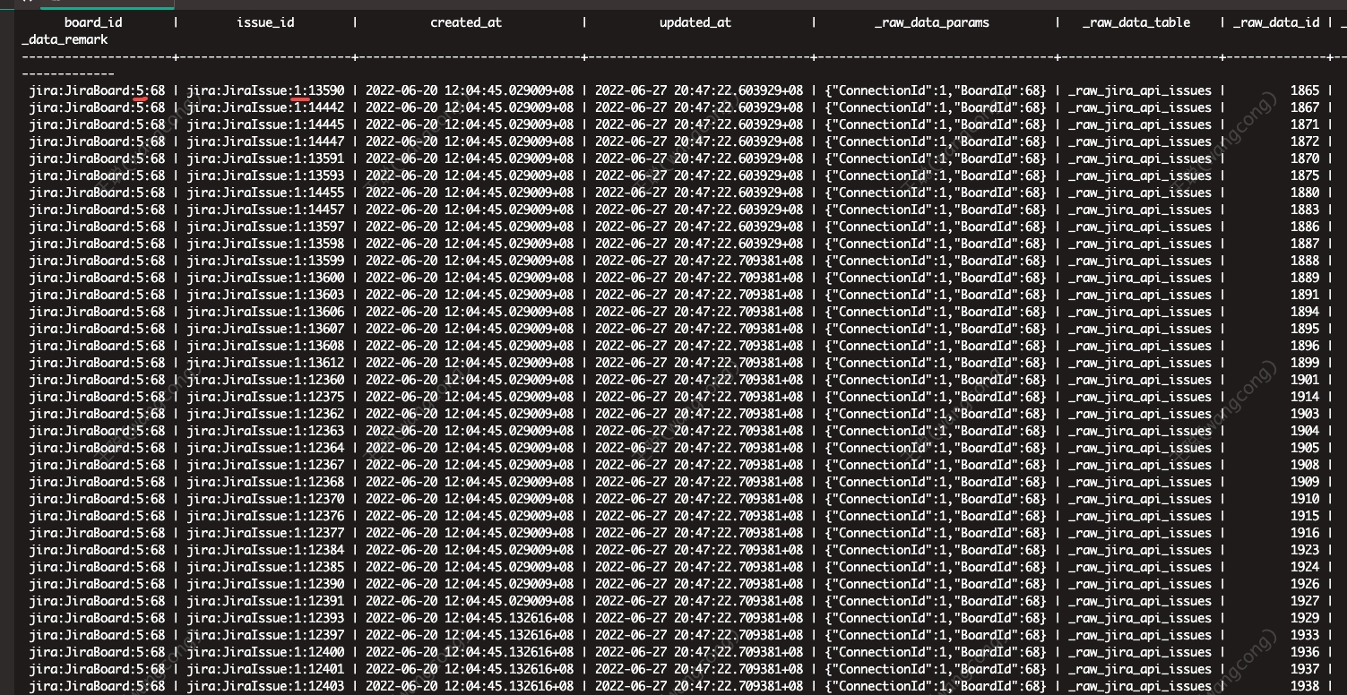Viewport: 1347px width, 695px height.
Task: Click issue id ending in 13608
Action: coord(265,346)
